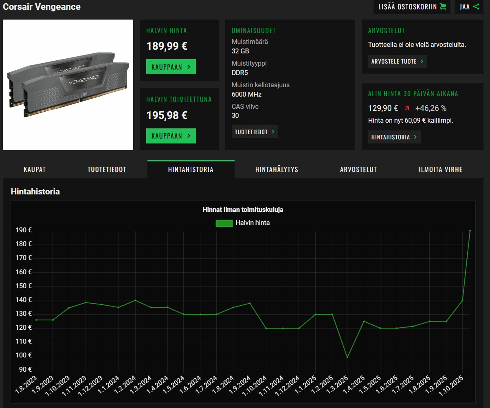Click the Corsair Vengeance product image
Screen dimensions: 490x408
point(68,85)
